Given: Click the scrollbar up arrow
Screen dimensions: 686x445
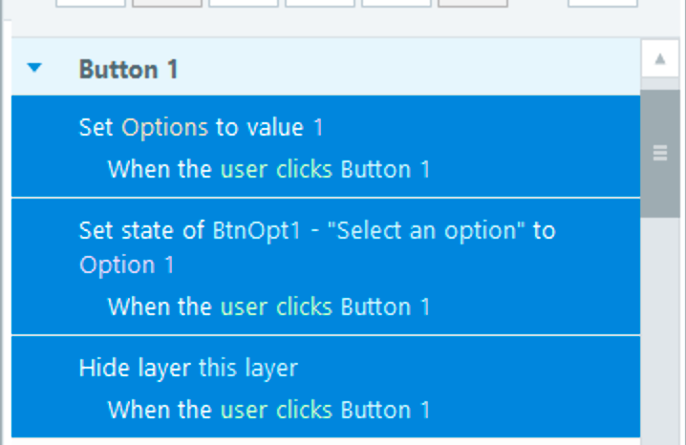Looking at the screenshot, I should coord(660,59).
